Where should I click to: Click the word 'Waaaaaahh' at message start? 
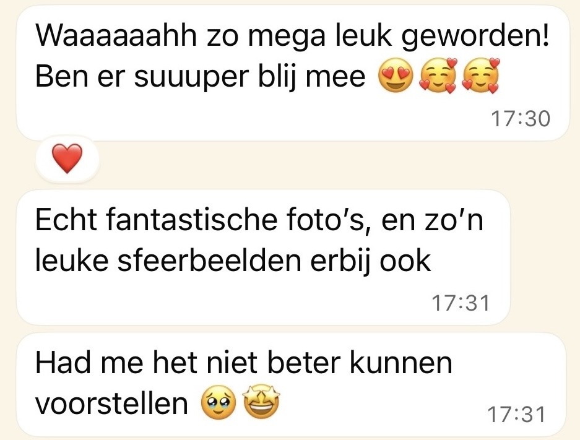coord(116,36)
